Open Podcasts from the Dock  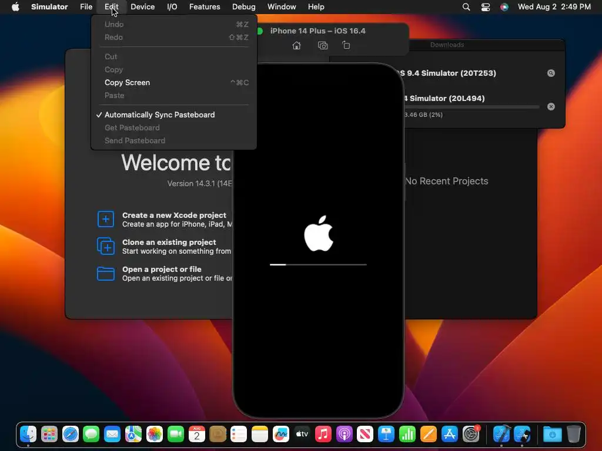coord(344,434)
